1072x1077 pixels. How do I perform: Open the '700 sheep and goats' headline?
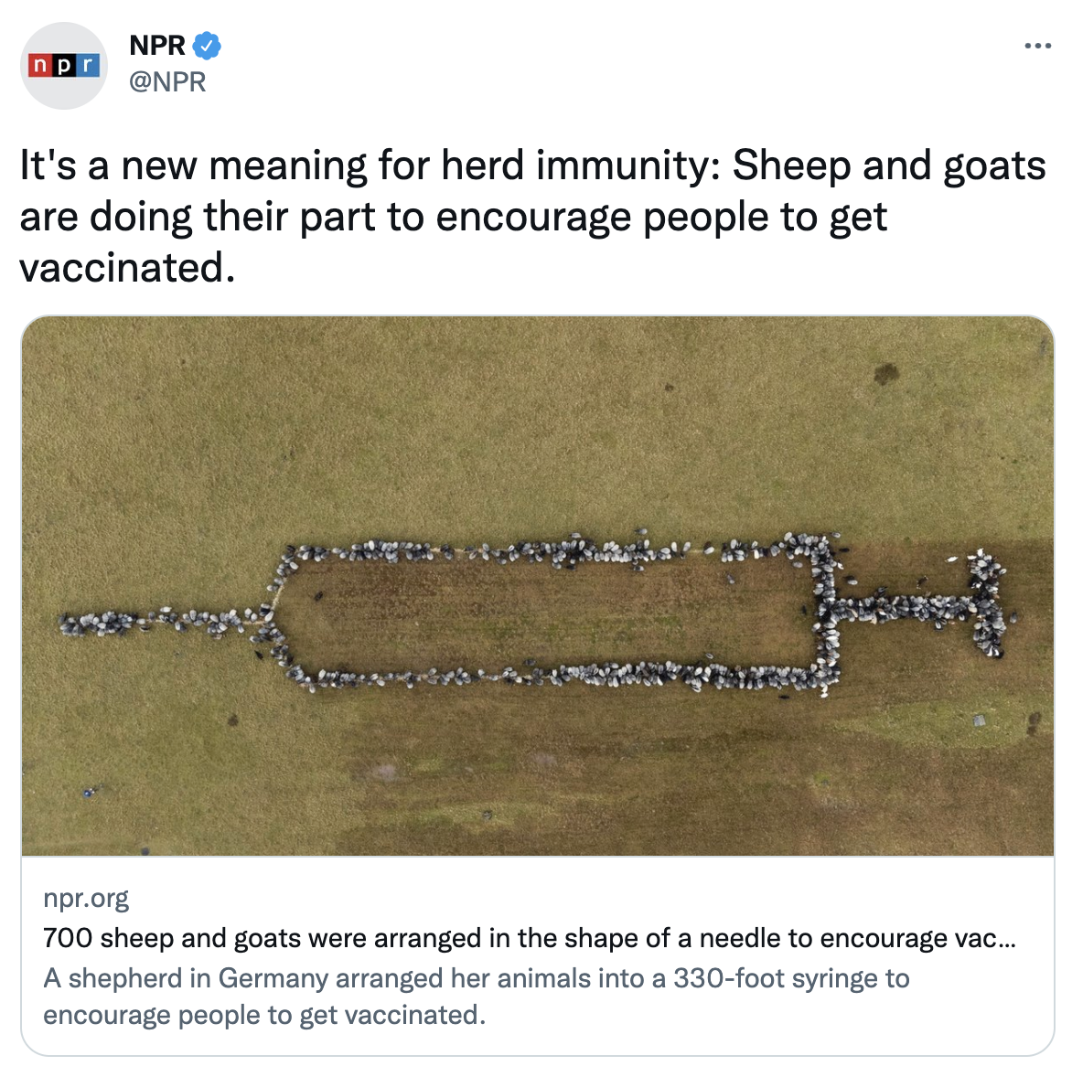click(529, 937)
